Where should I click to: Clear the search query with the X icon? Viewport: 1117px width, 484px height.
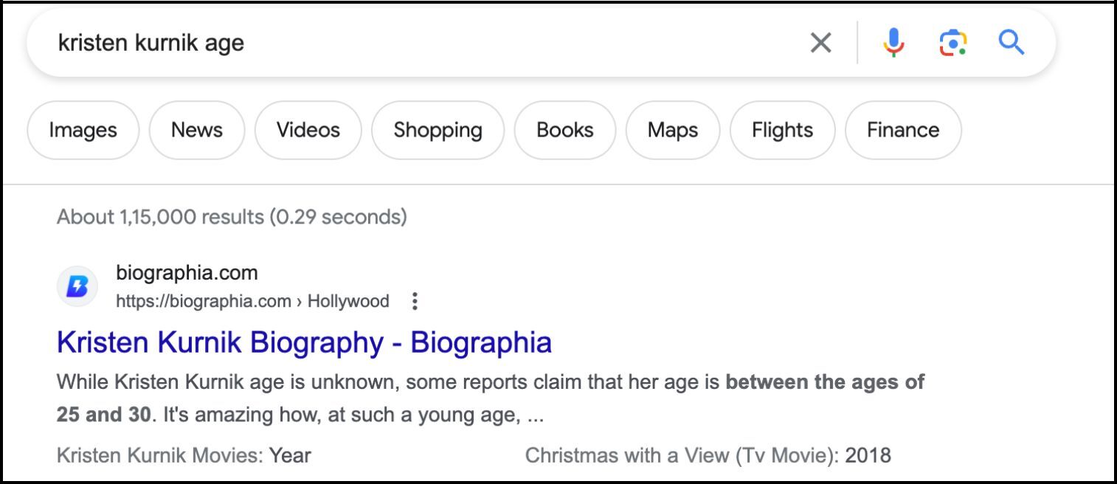click(820, 43)
